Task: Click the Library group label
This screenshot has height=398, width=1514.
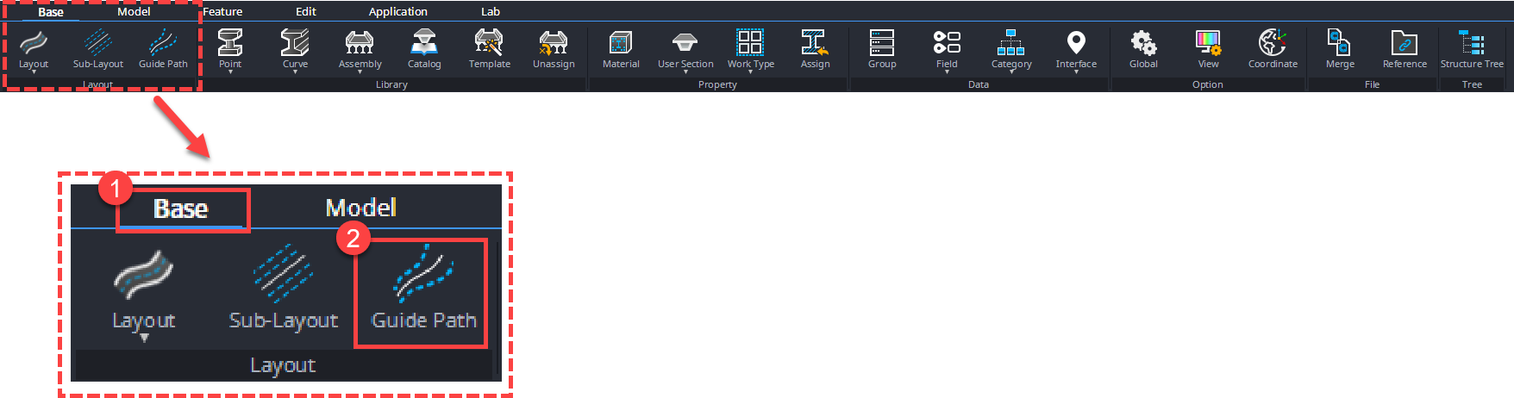Action: coord(391,84)
